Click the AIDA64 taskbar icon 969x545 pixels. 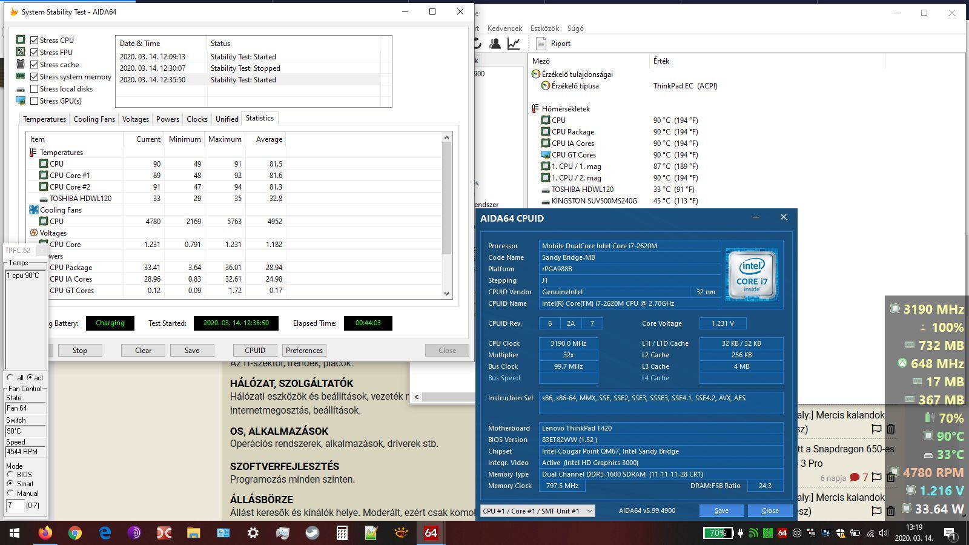pyautogui.click(x=431, y=533)
